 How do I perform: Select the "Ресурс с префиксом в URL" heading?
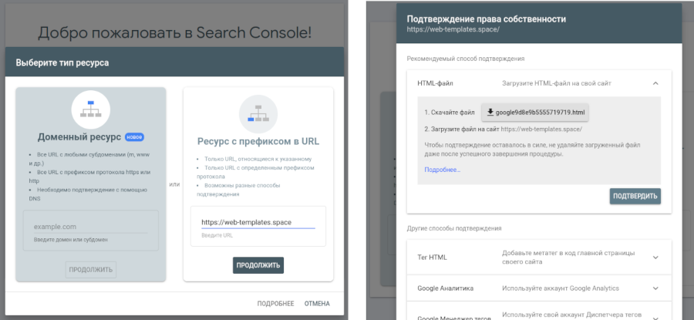[x=258, y=141]
